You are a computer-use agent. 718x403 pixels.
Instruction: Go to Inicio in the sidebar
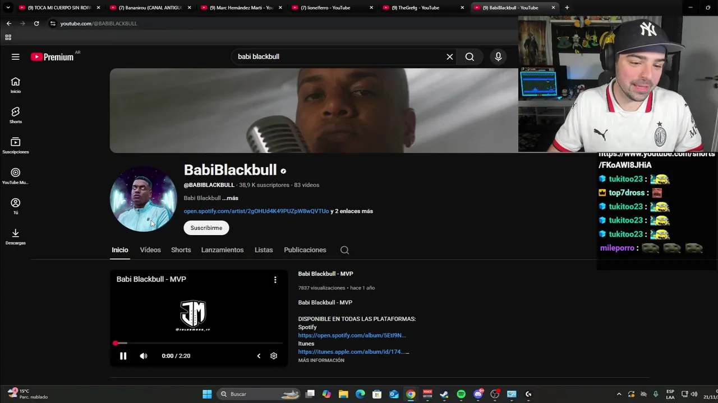[16, 85]
